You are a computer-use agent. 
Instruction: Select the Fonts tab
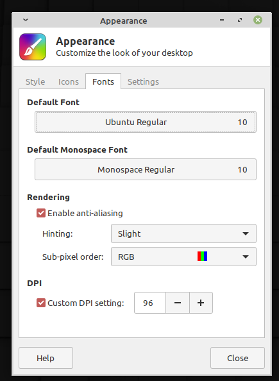103,81
